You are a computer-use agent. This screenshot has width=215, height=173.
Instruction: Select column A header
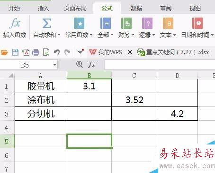[41, 76]
